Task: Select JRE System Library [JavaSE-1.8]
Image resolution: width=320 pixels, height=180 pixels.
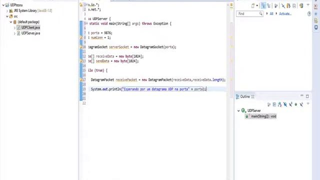Action: pos(32,10)
